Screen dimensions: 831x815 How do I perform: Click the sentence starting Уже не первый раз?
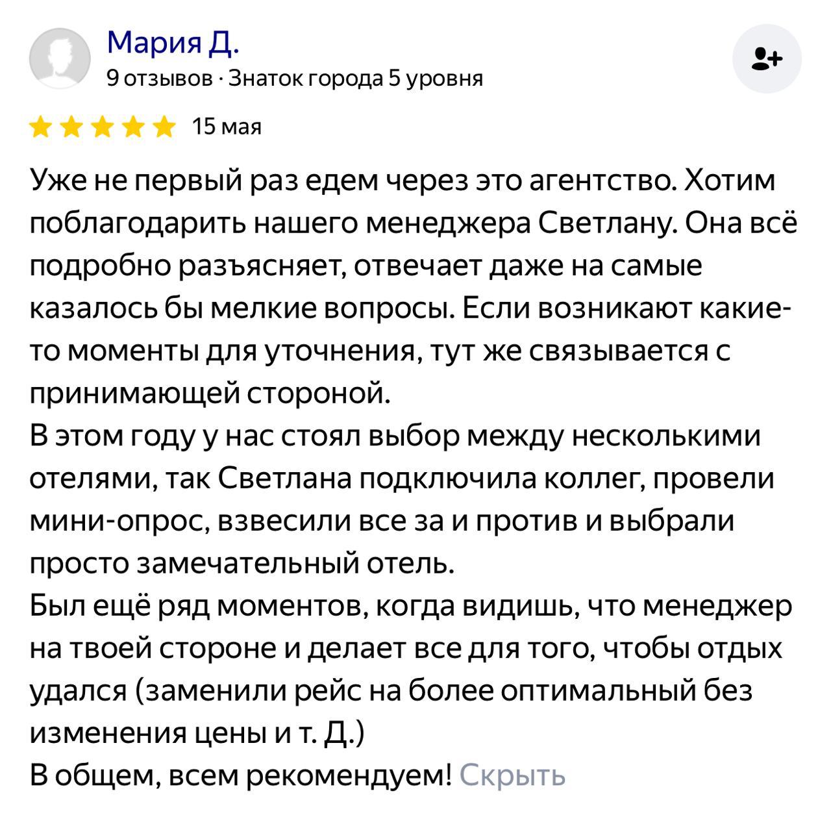(351, 181)
